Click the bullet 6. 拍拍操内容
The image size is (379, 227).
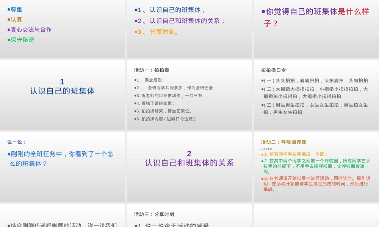pos(166,119)
